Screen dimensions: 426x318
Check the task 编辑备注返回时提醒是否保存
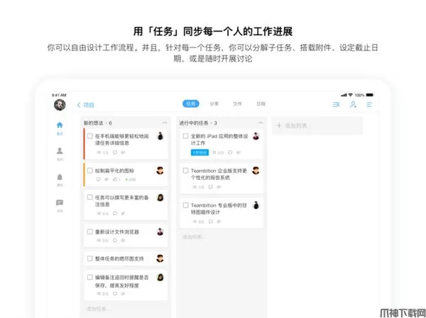click(90, 278)
